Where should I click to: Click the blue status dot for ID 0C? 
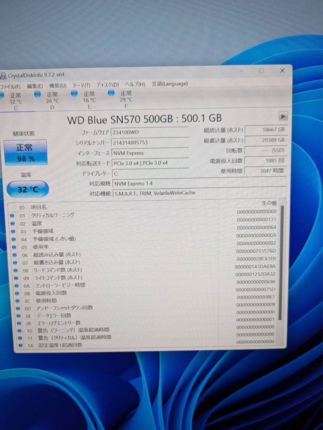[x=18, y=301]
